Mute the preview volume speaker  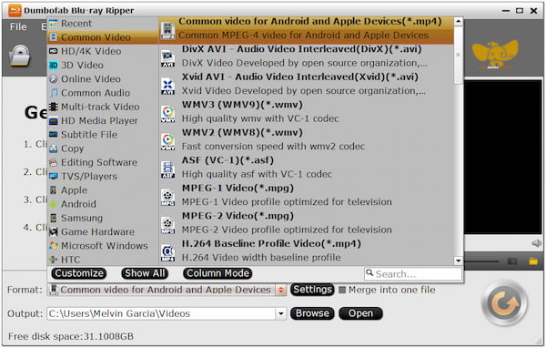[537, 243]
